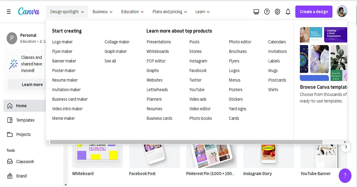This screenshot has width=357, height=187.
Task: Click the Instagram Story design thumbnail
Action: point(269,156)
